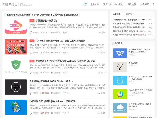This screenshot has height=118, width=157.
Task: Go to the 主页 nav item
Action: click(85, 4)
